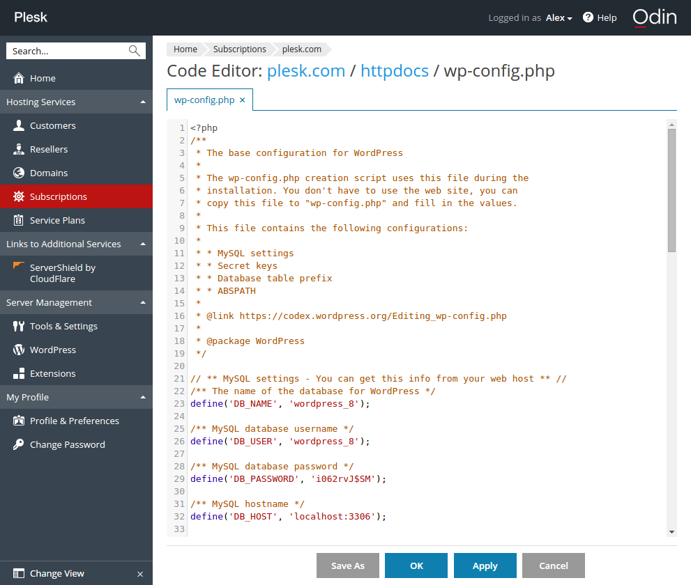Viewport: 691px width, 585px height.
Task: Click the Home house icon in sidebar
Action: tap(19, 79)
